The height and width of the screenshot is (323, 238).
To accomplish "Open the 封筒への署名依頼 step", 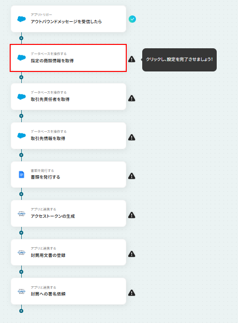I will [x=69, y=291].
